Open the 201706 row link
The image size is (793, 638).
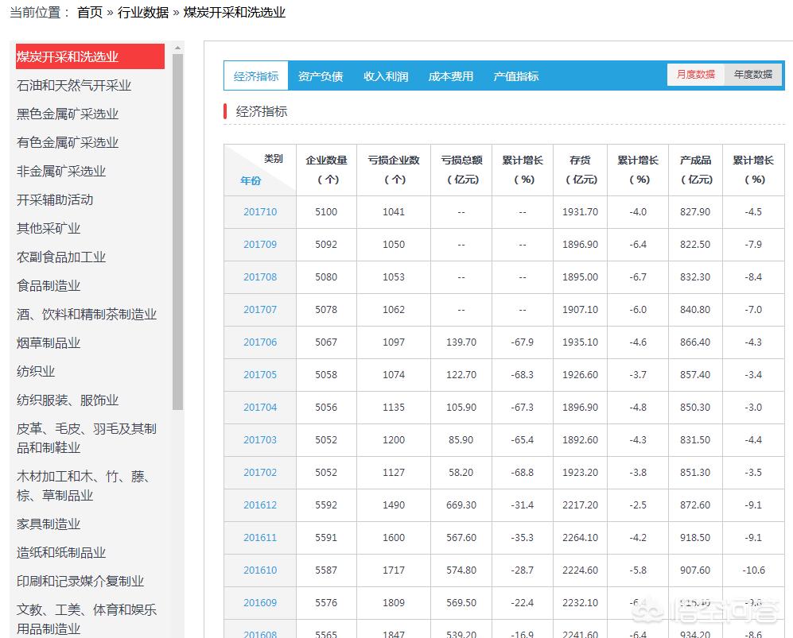[x=260, y=342]
